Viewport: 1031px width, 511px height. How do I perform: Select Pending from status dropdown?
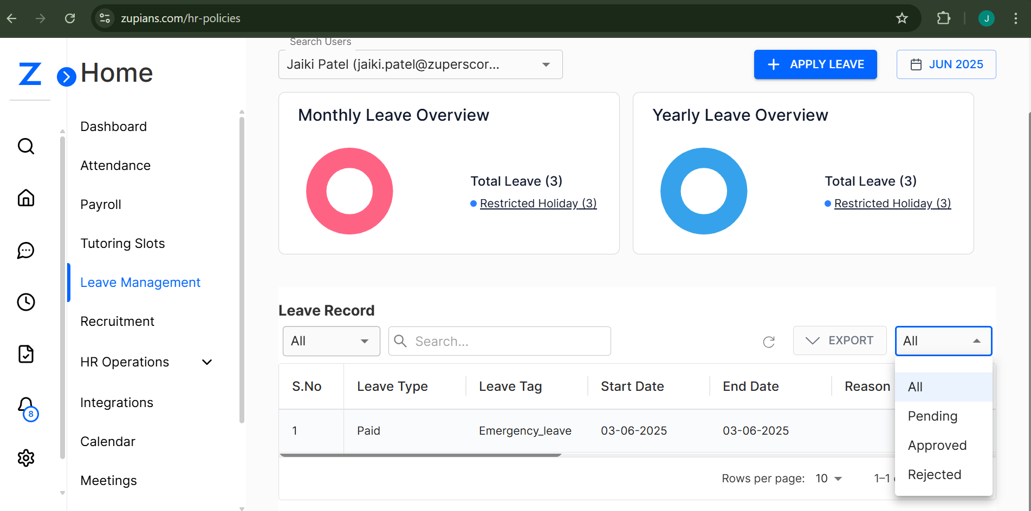point(932,416)
